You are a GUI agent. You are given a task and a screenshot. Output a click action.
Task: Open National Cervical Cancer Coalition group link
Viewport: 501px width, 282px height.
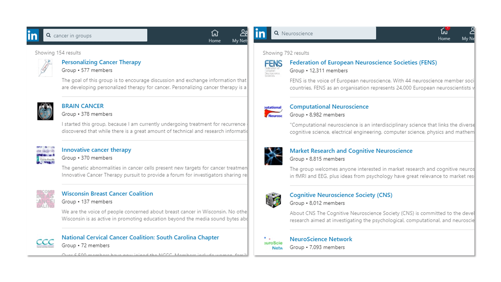140,237
